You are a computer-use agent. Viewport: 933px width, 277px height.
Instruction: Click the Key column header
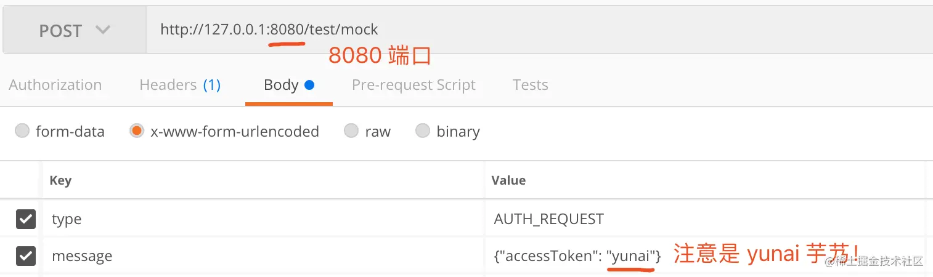pos(60,180)
